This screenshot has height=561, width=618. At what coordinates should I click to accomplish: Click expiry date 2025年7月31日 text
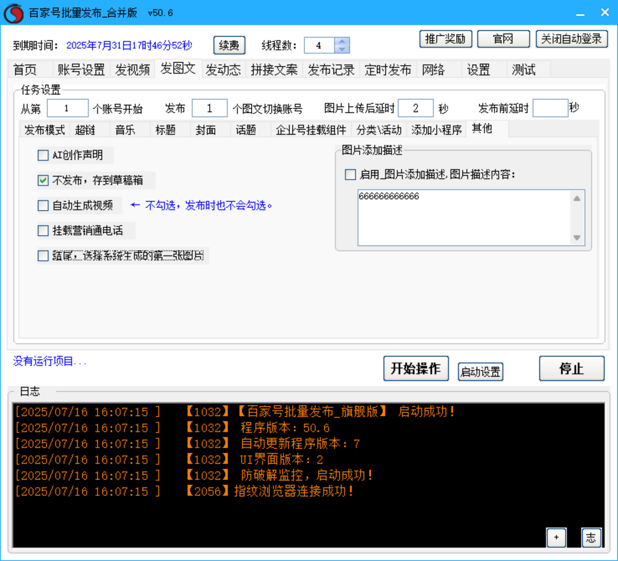tap(130, 45)
